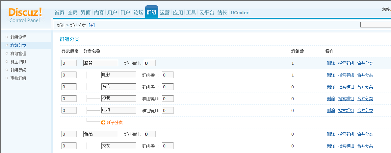This screenshot has width=391, height=153.
Task: Click 合并分类 for the 音乐 category
Action: (365, 87)
